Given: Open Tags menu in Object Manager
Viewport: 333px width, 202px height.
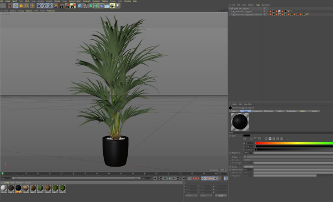Looking at the screenshot, I should pyautogui.click(x=258, y=5).
